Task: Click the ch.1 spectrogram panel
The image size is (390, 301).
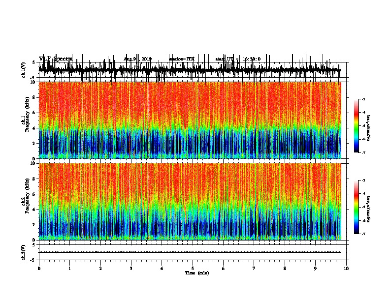Action: 190,120
